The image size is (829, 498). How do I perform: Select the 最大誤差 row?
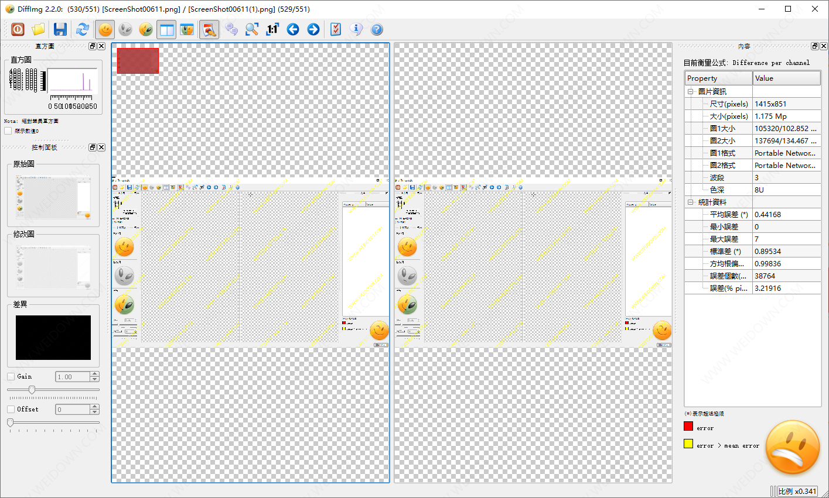pos(753,239)
